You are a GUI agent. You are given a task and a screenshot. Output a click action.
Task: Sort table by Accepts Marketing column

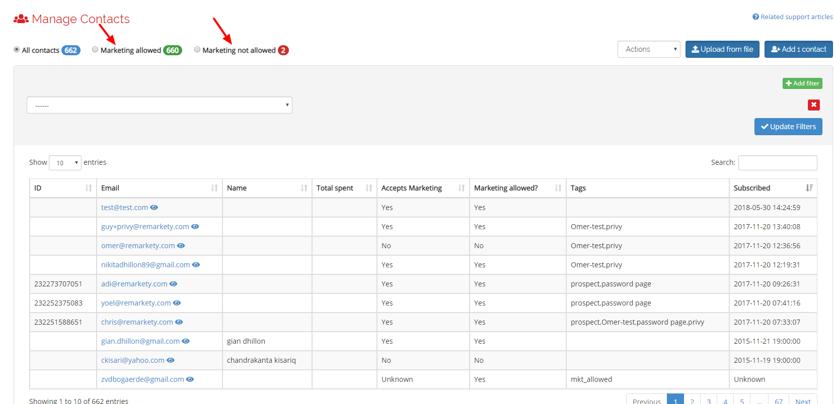(423, 188)
